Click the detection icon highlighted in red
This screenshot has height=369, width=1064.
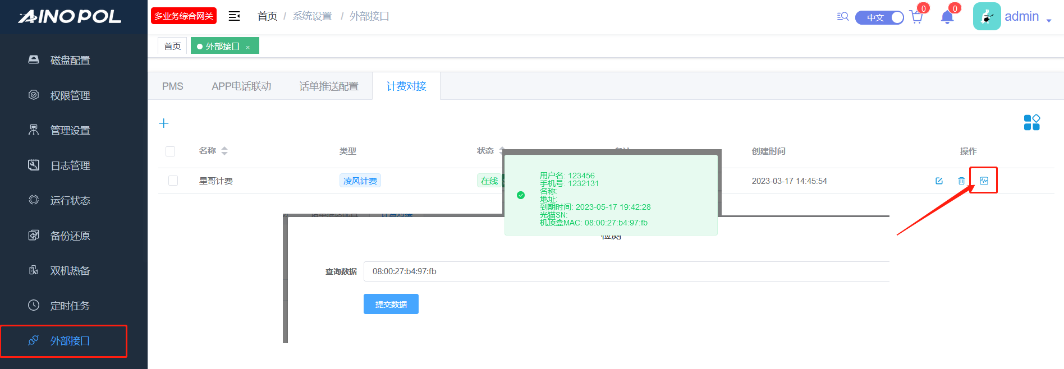984,181
